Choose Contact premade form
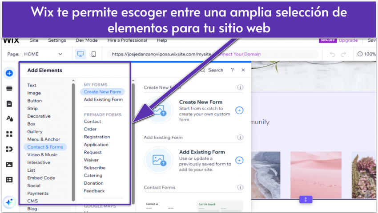Viewport: 378px width, 213px height. (x=92, y=121)
